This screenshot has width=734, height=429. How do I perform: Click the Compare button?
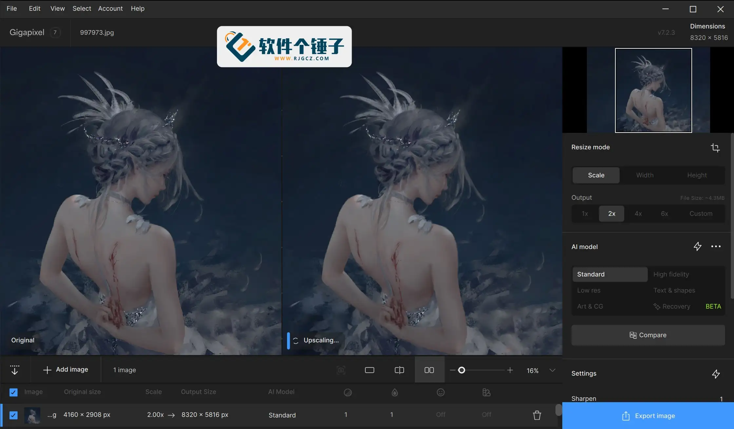coord(648,335)
